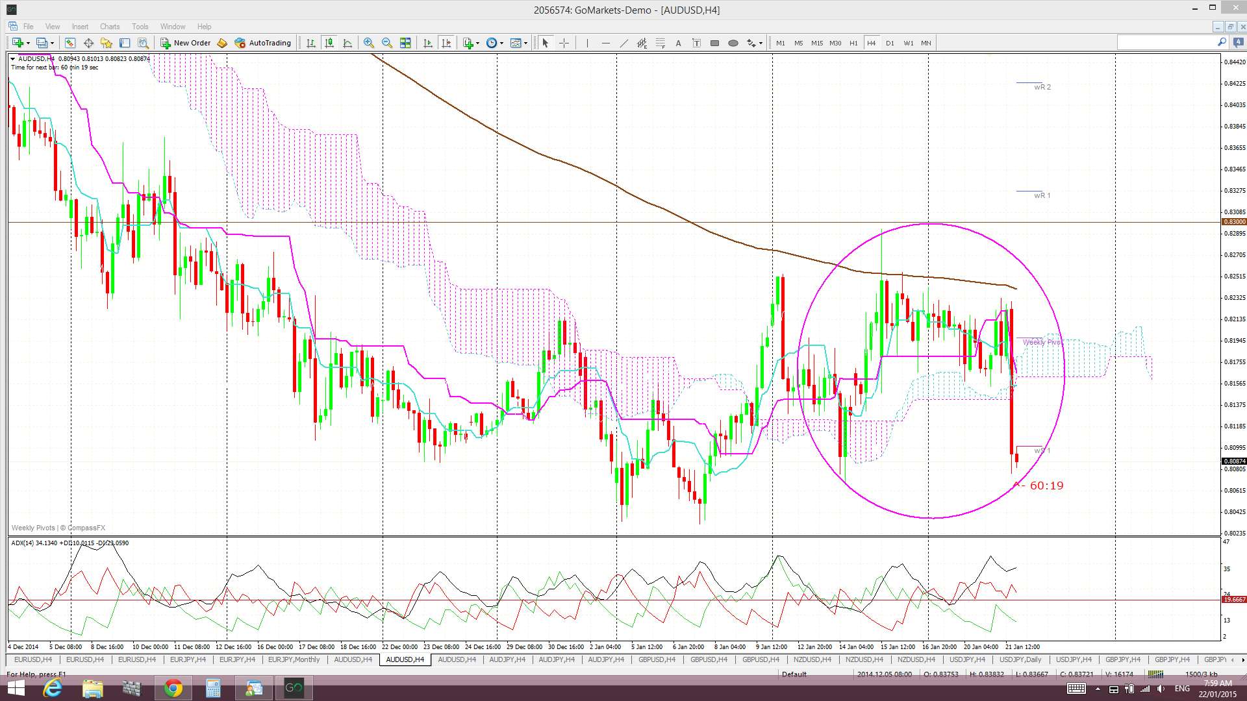This screenshot has height=701, width=1247.
Task: Open Google Chrome from the taskbar
Action: coord(173,688)
